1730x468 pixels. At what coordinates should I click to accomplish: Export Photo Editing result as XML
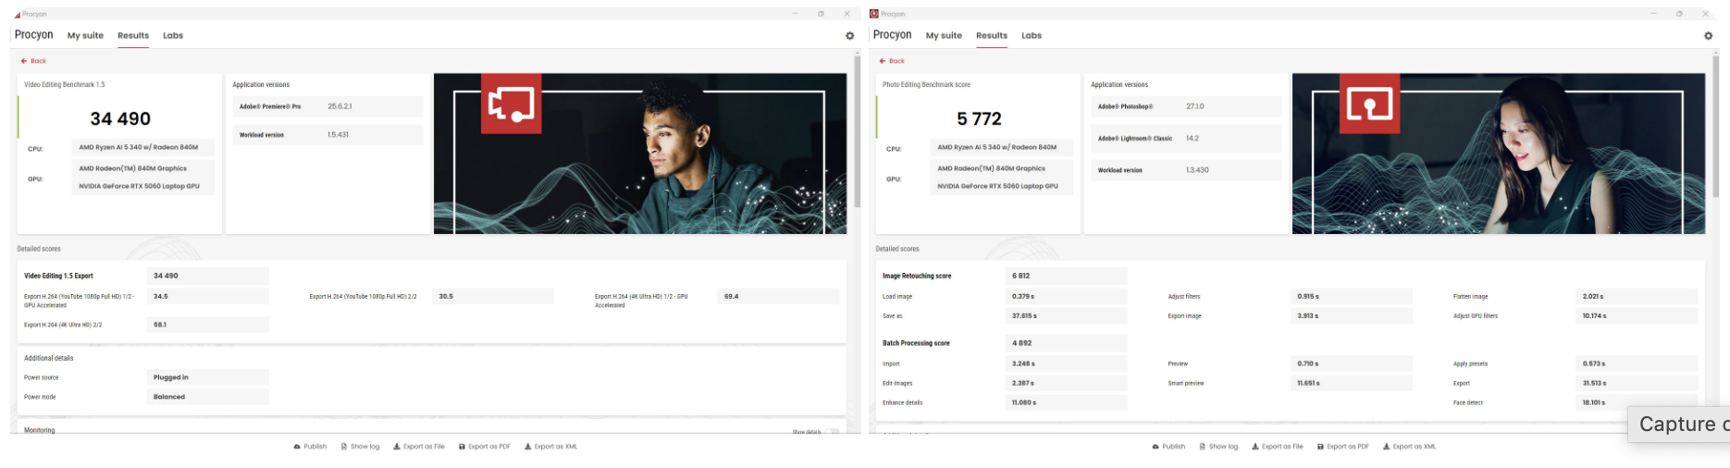coord(1409,447)
